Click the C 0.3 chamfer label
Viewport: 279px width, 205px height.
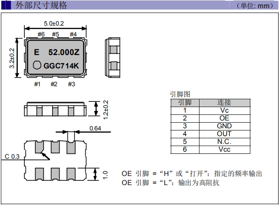coord(13,156)
